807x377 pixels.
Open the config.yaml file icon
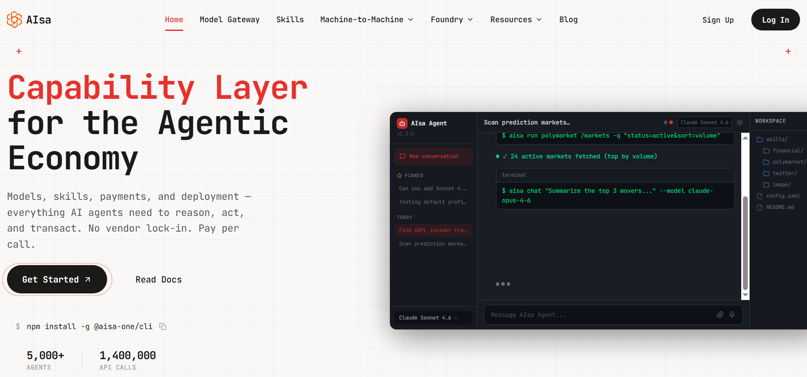(x=760, y=196)
